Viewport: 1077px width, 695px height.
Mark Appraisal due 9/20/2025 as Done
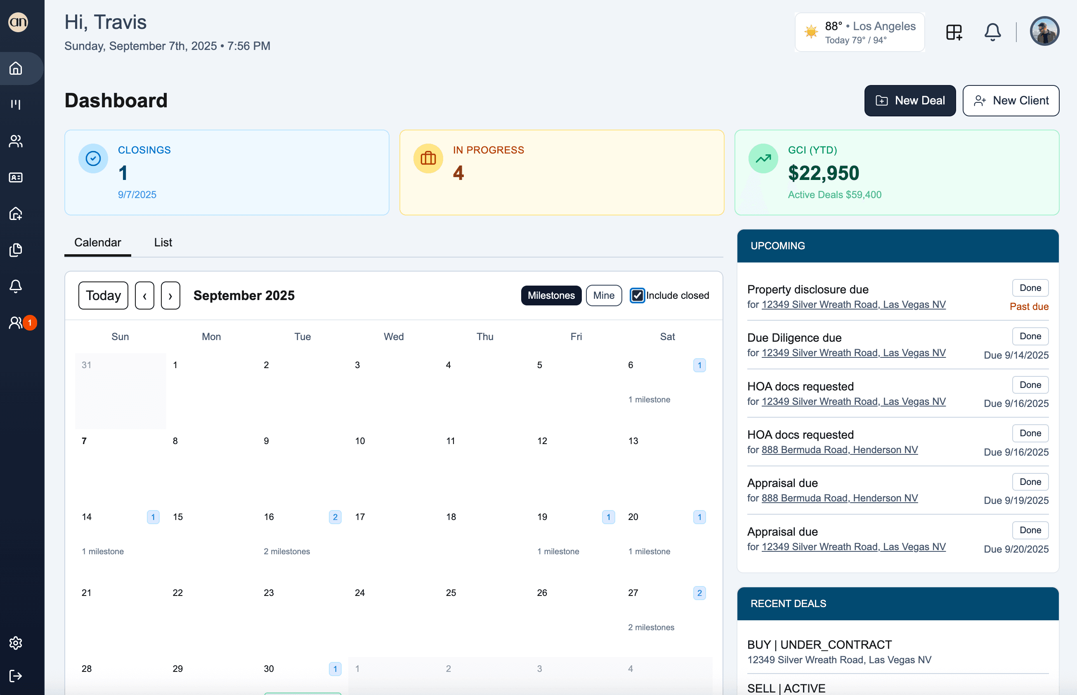(x=1030, y=530)
